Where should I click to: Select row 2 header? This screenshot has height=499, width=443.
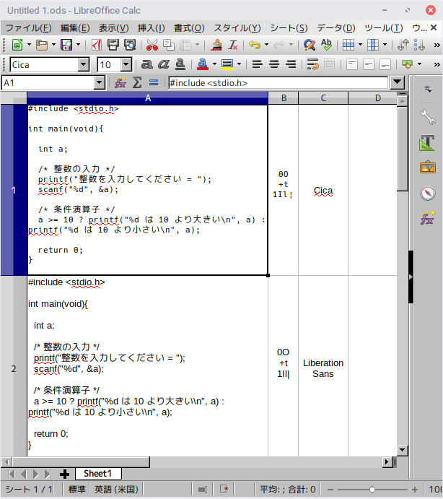[x=14, y=368]
